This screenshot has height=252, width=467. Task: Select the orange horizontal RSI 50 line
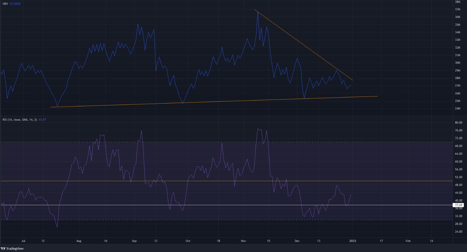(226, 181)
